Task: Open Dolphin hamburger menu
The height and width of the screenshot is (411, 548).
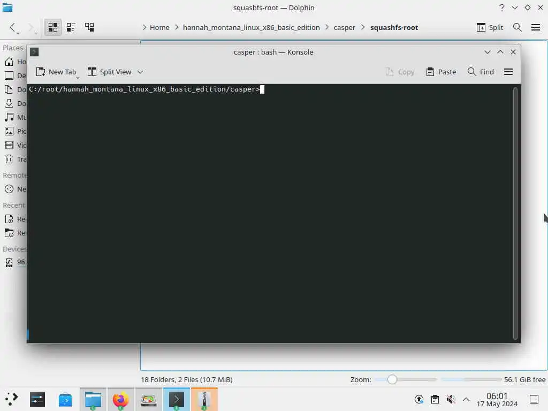Action: [535, 27]
